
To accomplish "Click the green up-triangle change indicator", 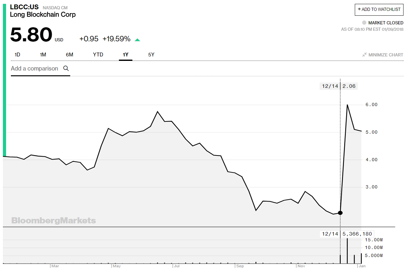I will click(x=137, y=40).
